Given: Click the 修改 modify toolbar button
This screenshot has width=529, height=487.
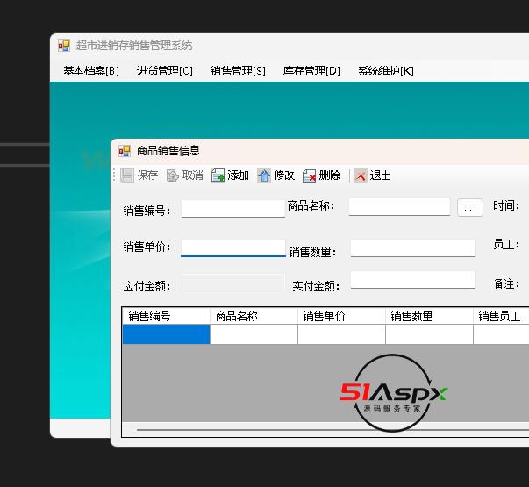Looking at the screenshot, I should 275,175.
